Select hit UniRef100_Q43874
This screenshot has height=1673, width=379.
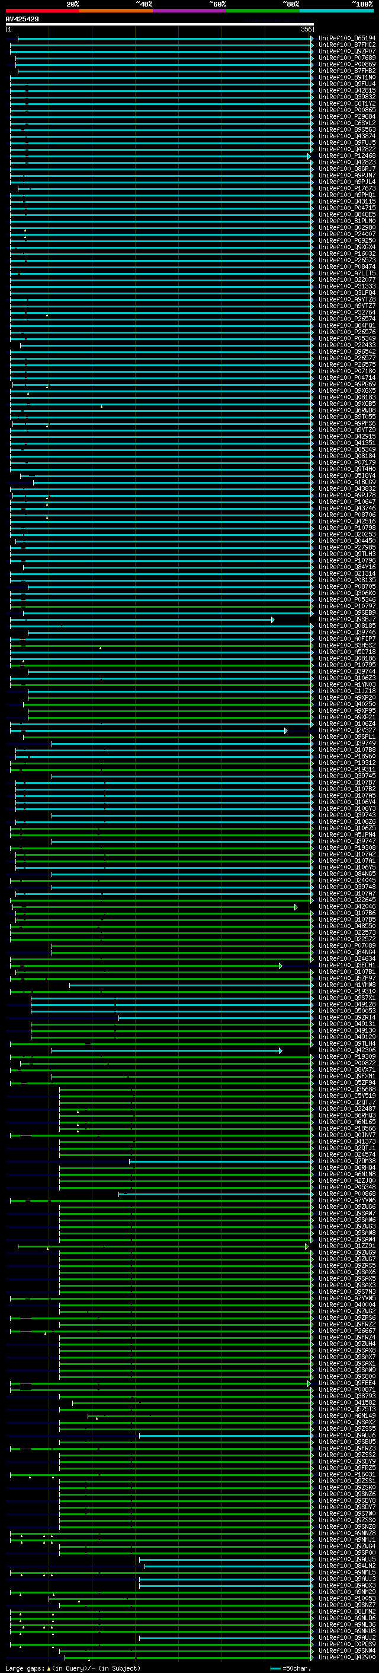click(347, 136)
